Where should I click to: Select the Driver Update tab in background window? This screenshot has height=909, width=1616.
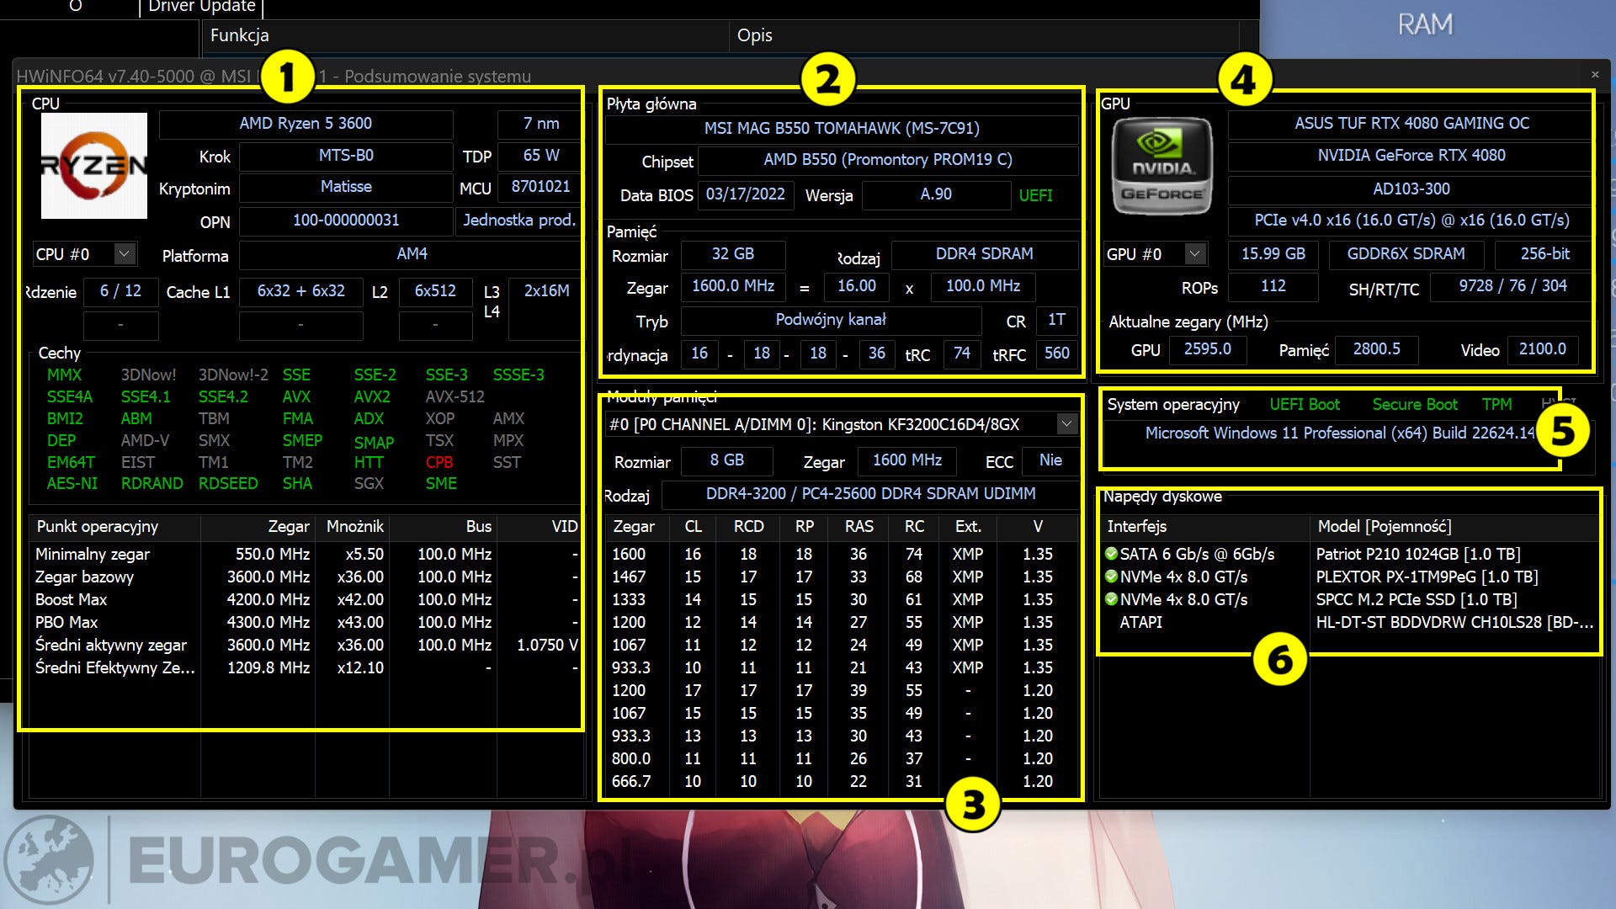click(202, 8)
